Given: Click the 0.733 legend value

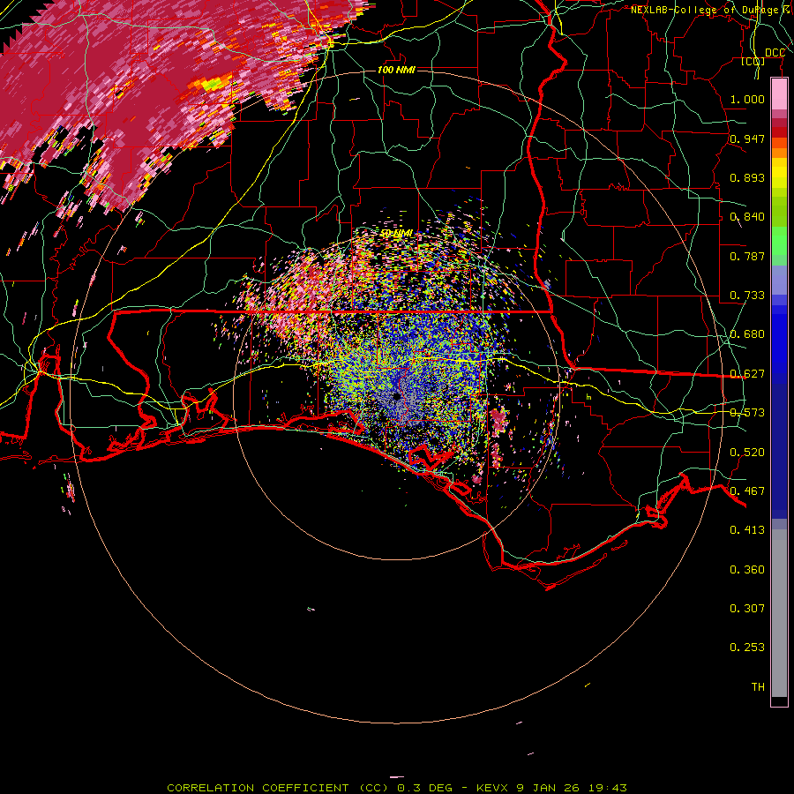Looking at the screenshot, I should click(747, 296).
